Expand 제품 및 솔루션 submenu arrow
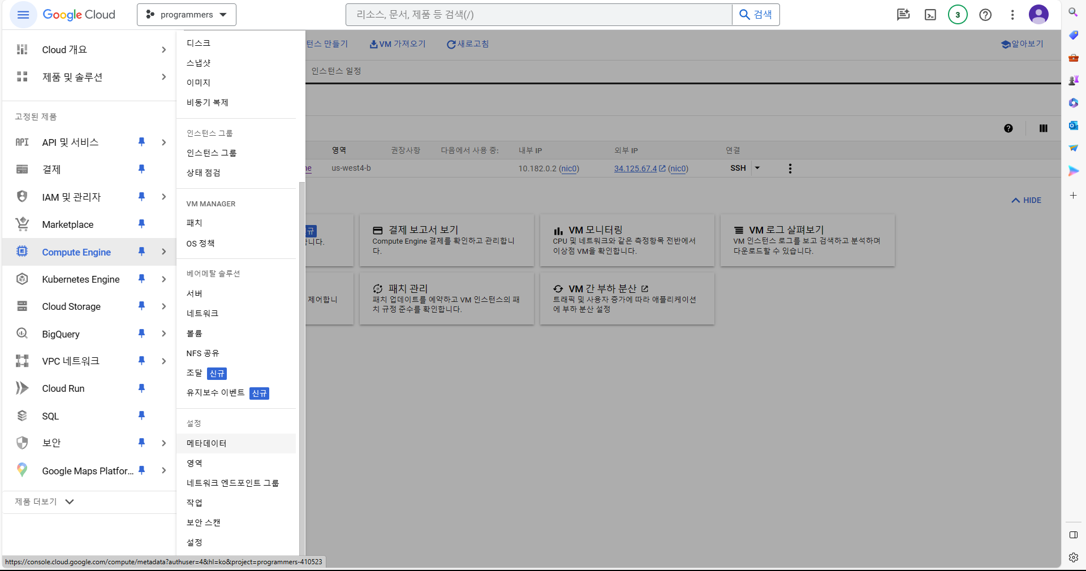1086x571 pixels. point(163,77)
